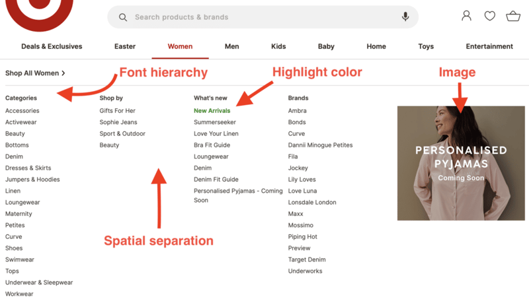Open the Deals & Exclusives menu
Screen dimensions: 529x303
pos(52,46)
